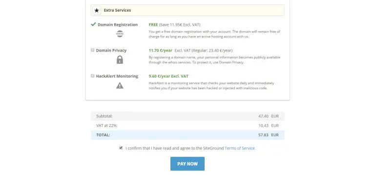Click the VAT at 22% row
The width and height of the screenshot is (375, 184).
click(187, 126)
